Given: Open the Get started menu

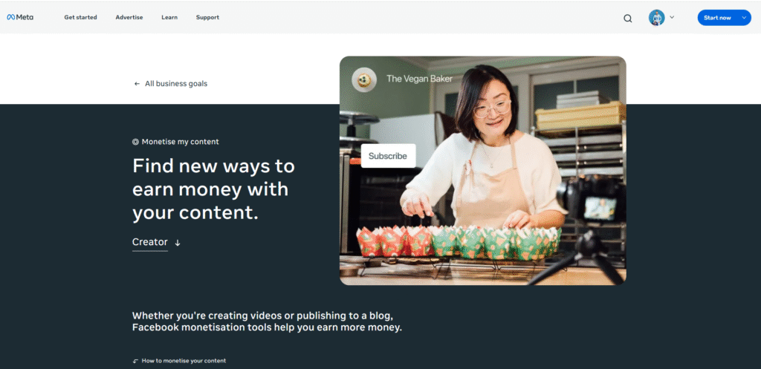Looking at the screenshot, I should point(80,18).
